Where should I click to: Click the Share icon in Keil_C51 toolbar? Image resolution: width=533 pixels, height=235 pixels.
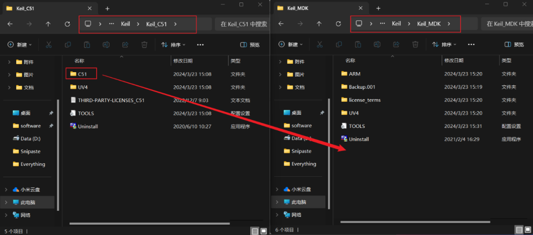pyautogui.click(x=125, y=44)
